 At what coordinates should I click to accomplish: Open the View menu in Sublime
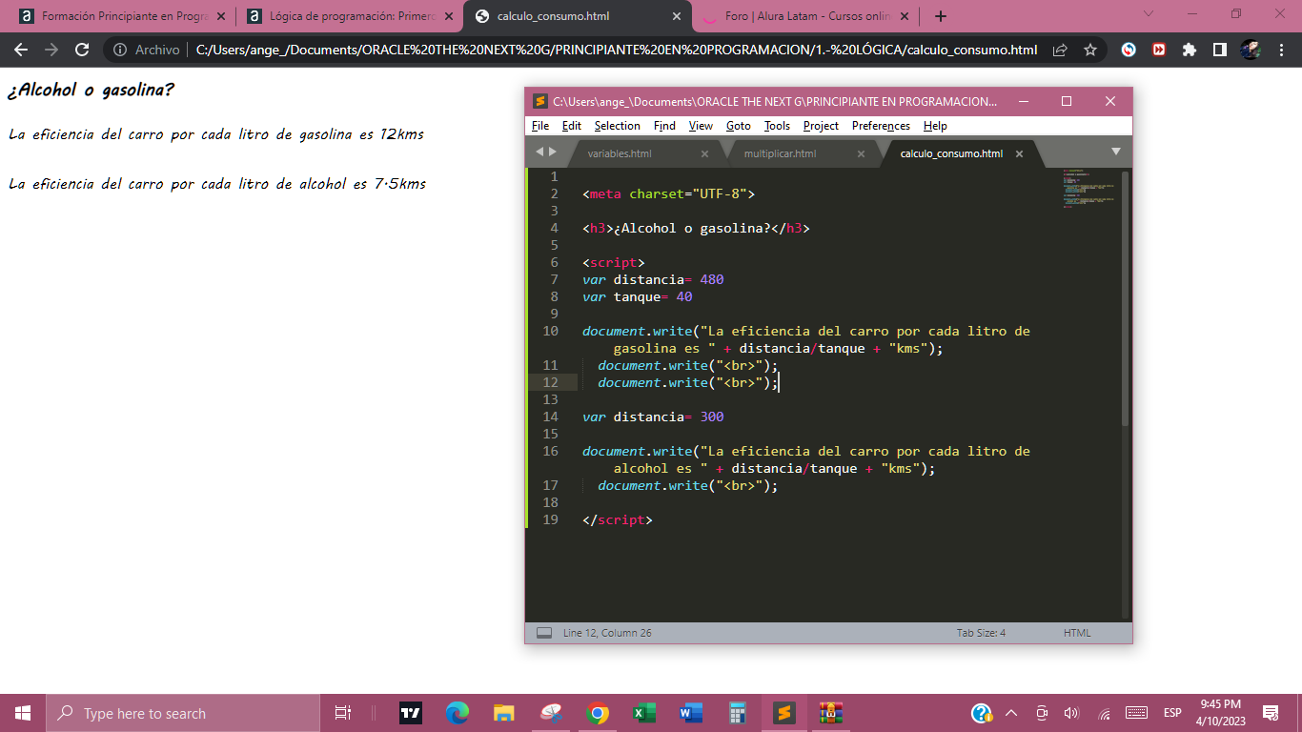pos(701,126)
